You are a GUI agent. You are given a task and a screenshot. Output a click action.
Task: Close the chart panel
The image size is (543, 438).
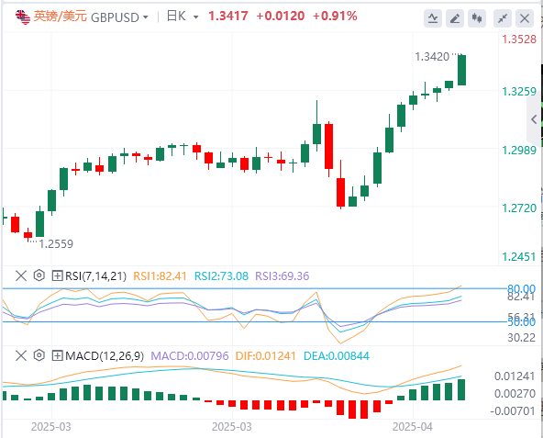pos(525,18)
